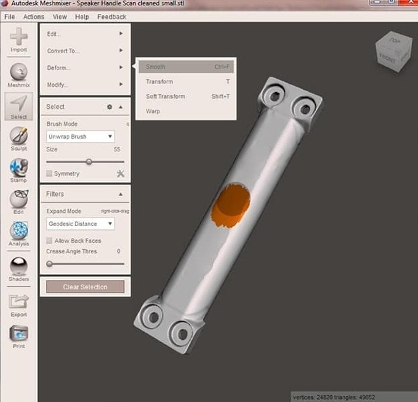The height and width of the screenshot is (402, 418).
Task: Open the Shaders panel icon
Action: tap(19, 267)
